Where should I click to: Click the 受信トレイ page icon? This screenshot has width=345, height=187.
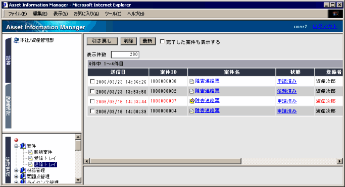[30, 158]
